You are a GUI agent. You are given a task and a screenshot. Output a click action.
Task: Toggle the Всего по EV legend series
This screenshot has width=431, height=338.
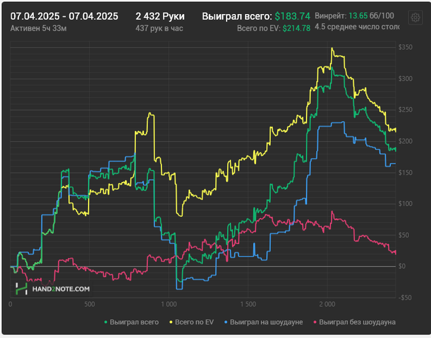click(191, 322)
